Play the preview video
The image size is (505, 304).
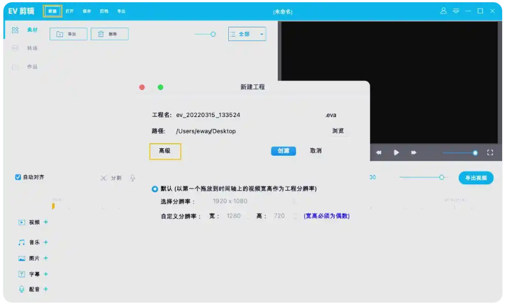click(396, 153)
